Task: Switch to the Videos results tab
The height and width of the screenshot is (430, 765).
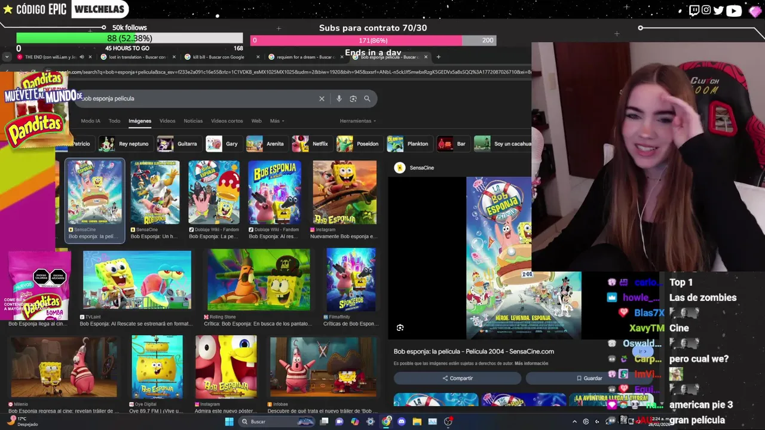Action: pos(167,121)
